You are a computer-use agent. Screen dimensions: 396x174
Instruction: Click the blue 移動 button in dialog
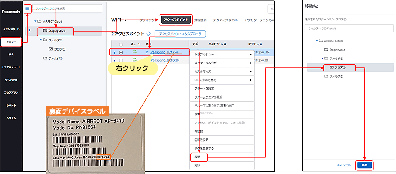pos(364,165)
